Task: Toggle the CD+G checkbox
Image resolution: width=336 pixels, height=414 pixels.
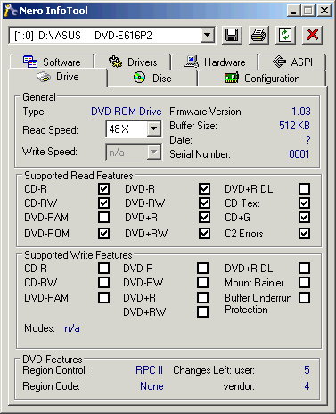Action: [305, 218]
